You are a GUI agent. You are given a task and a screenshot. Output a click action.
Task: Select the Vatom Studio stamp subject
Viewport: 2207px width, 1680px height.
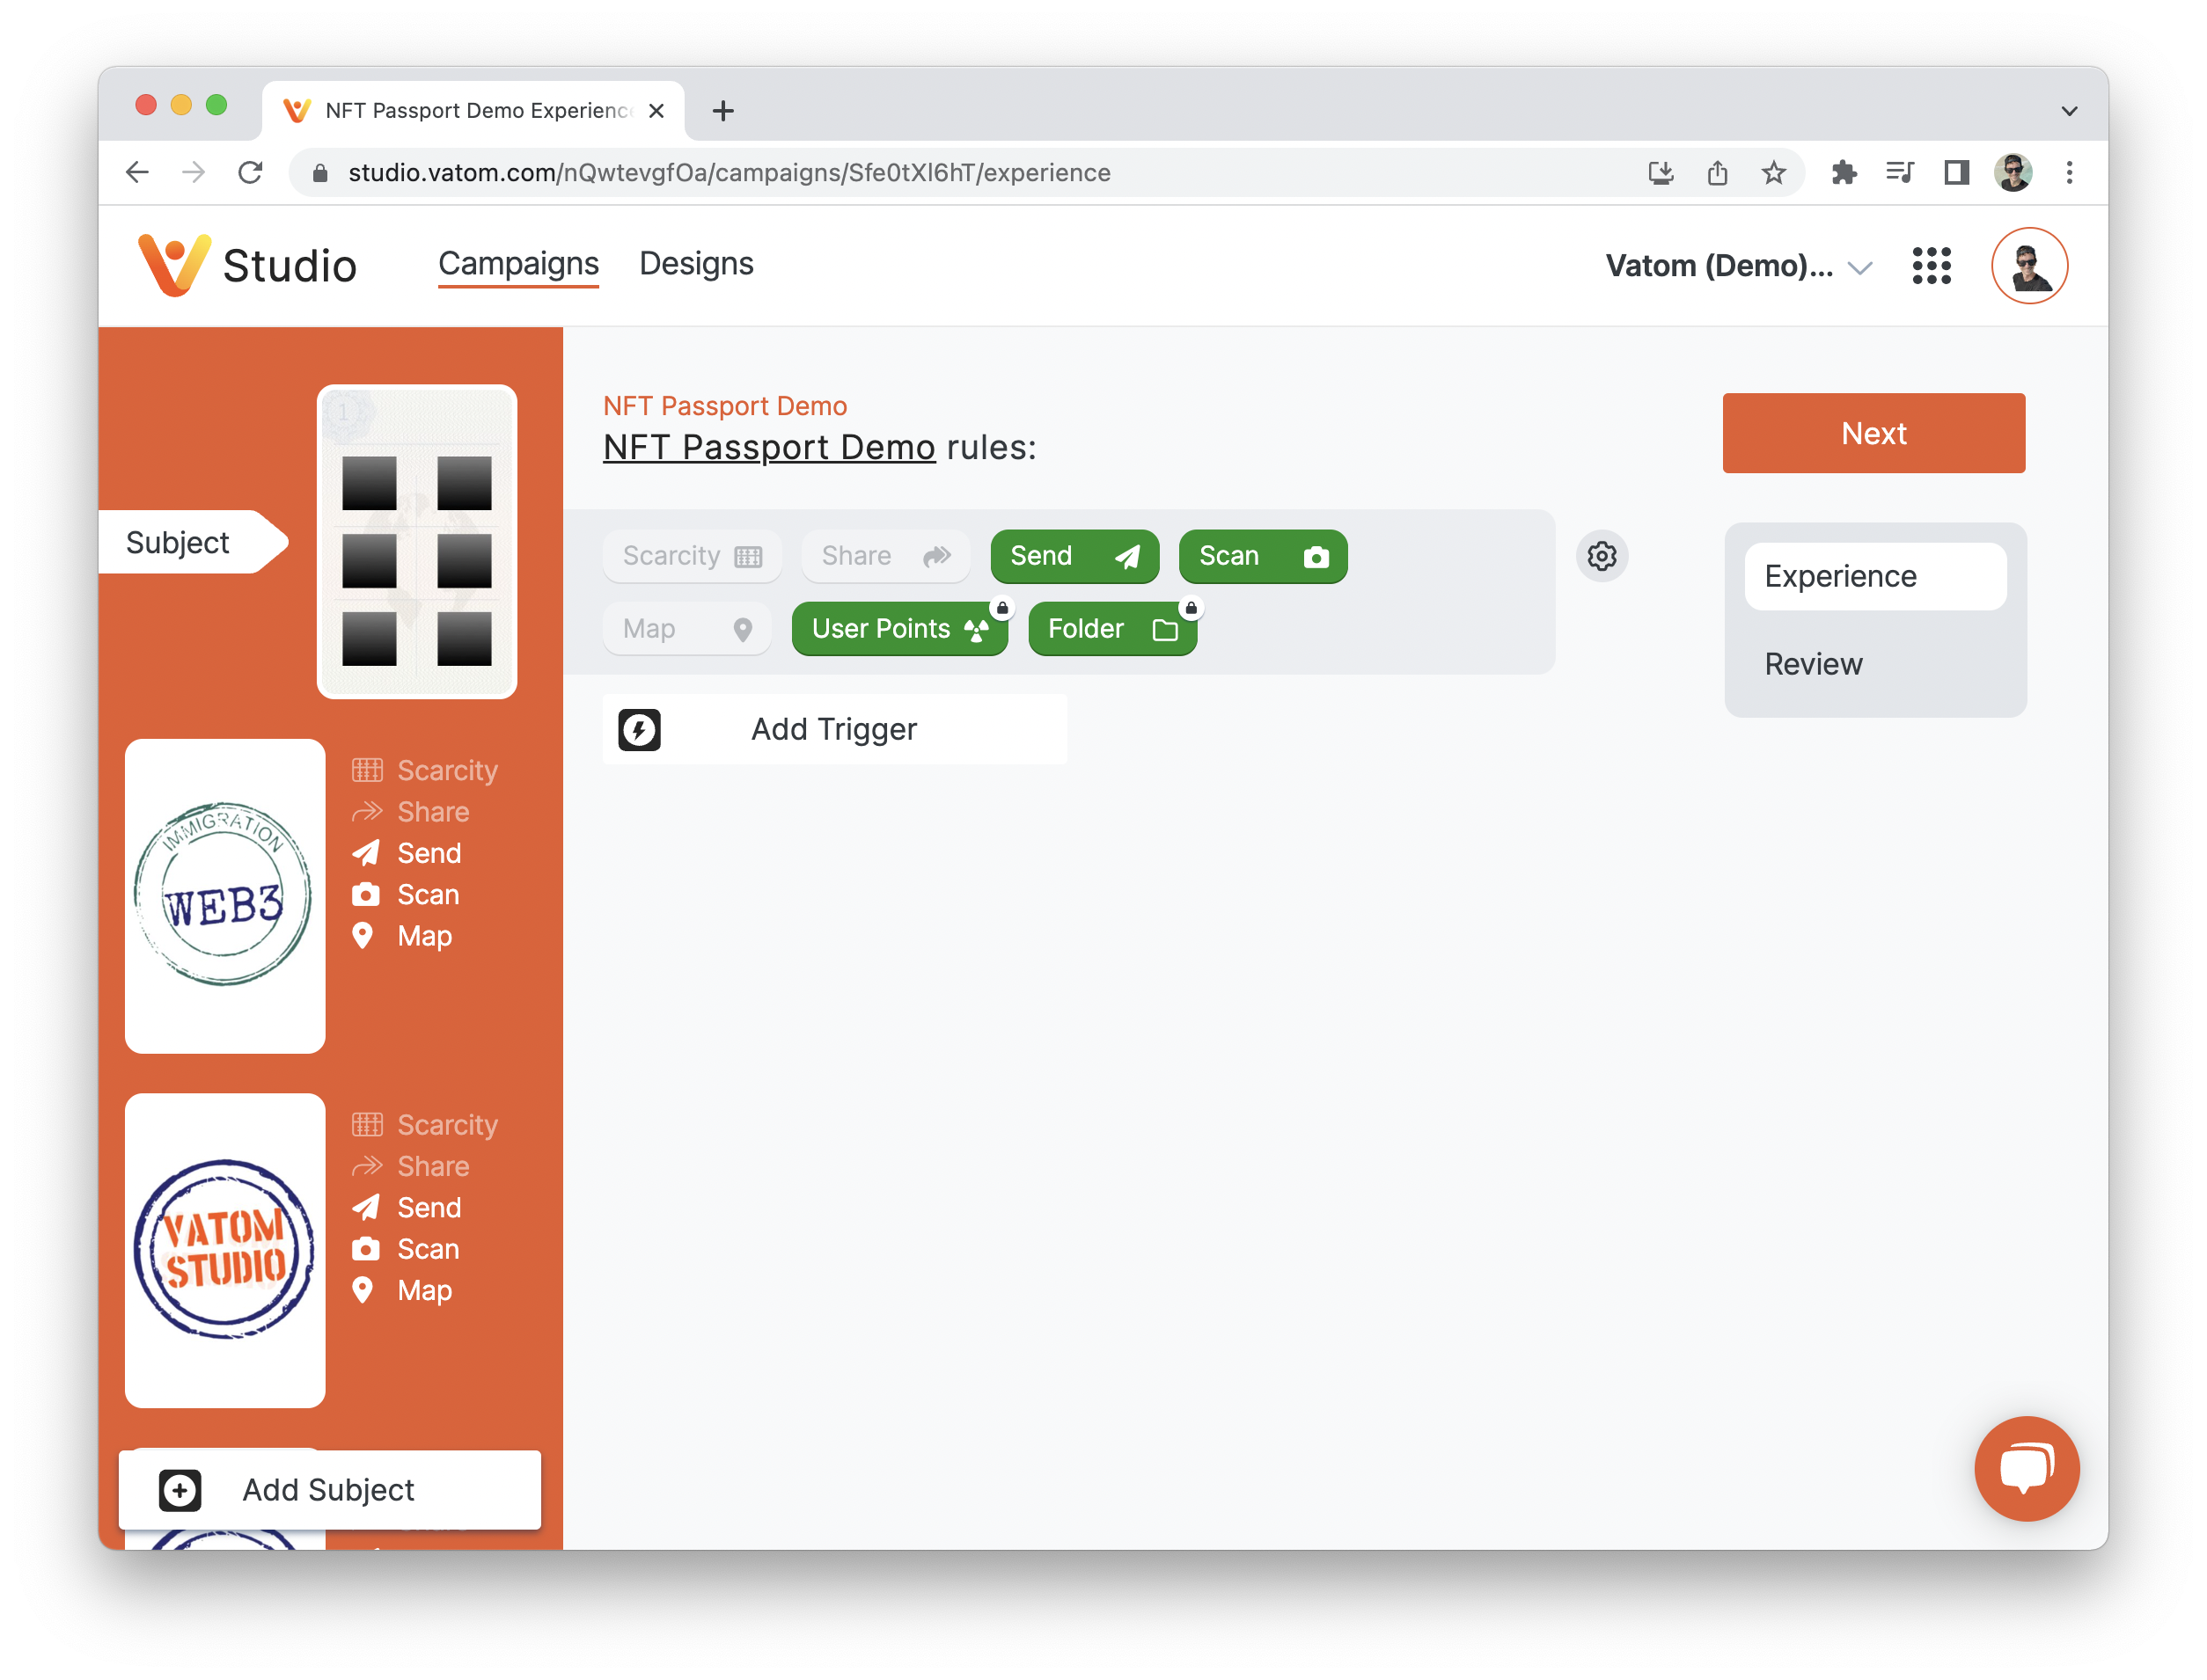[224, 1250]
